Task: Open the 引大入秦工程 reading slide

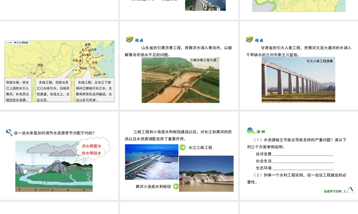Action: coord(299,65)
